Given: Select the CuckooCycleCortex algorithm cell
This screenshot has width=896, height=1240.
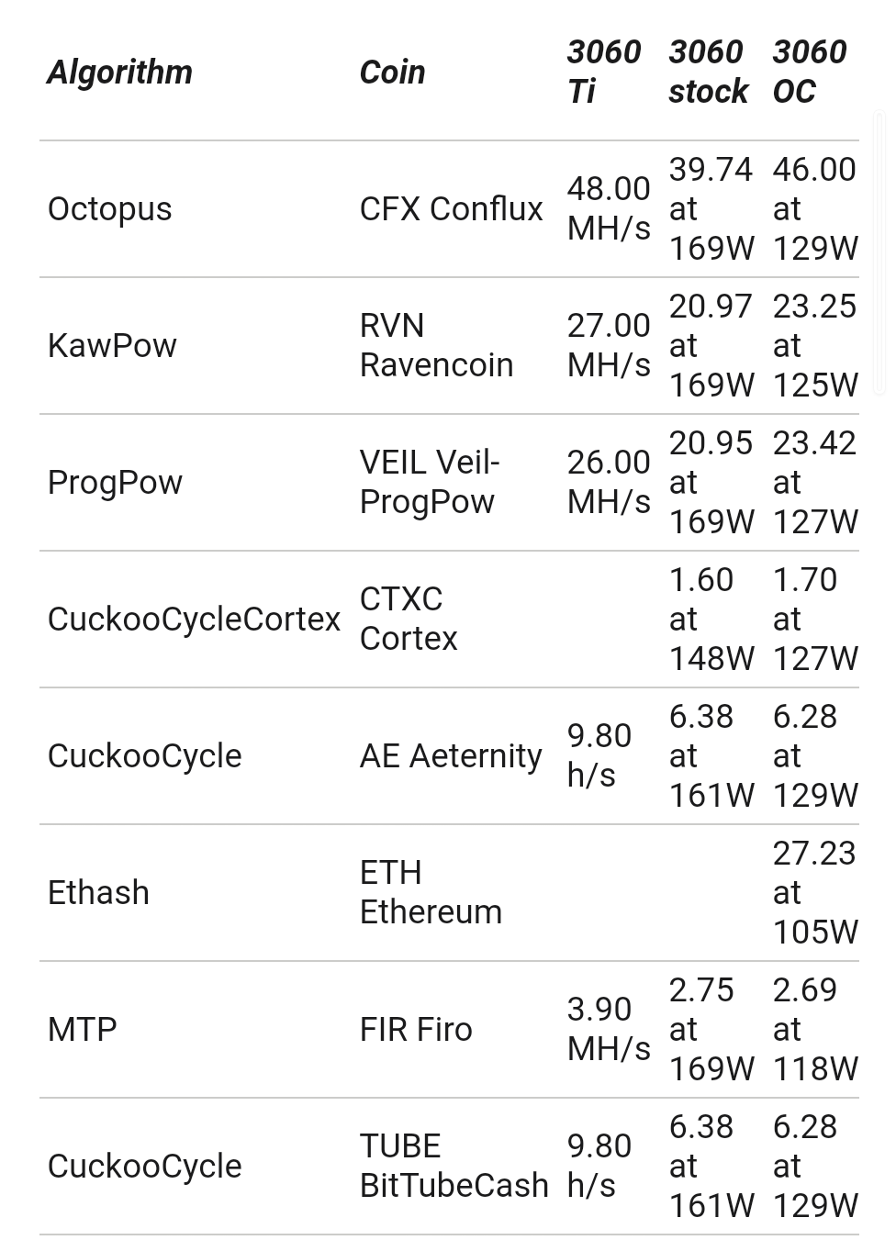Looking at the screenshot, I should [x=194, y=619].
